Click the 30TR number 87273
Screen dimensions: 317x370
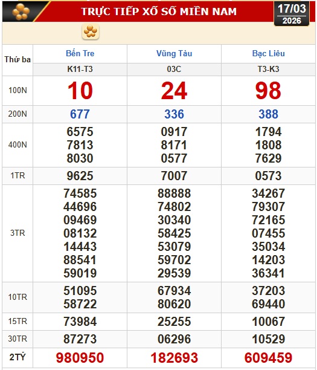[x=80, y=339]
